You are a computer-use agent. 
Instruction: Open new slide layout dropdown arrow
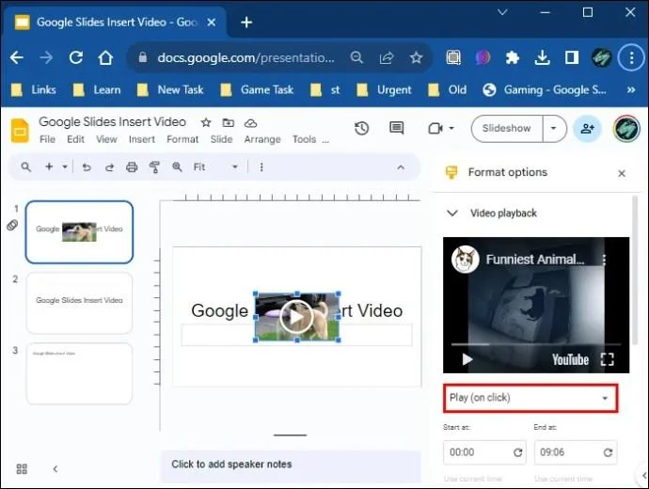[x=65, y=167]
